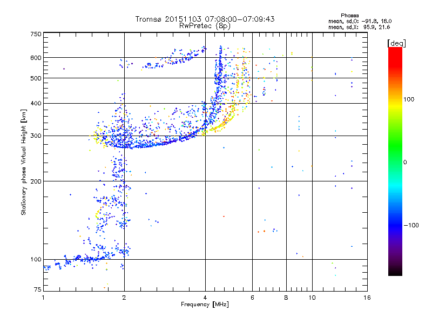Image resolution: width=432 pixels, height=324 pixels.
Task: Click the 'Stationary phase Virtual Height [km]' axis label
Action: point(23,163)
